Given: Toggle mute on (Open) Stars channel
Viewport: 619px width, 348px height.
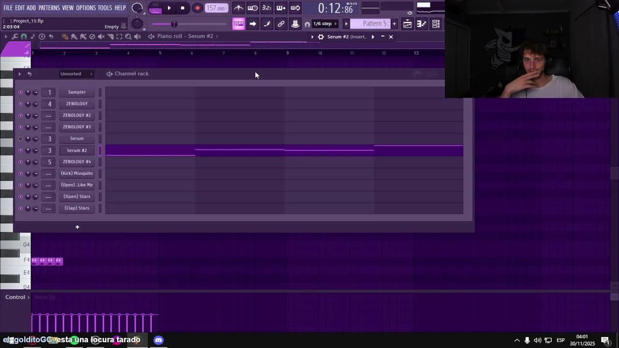Looking at the screenshot, I should [x=20, y=197].
